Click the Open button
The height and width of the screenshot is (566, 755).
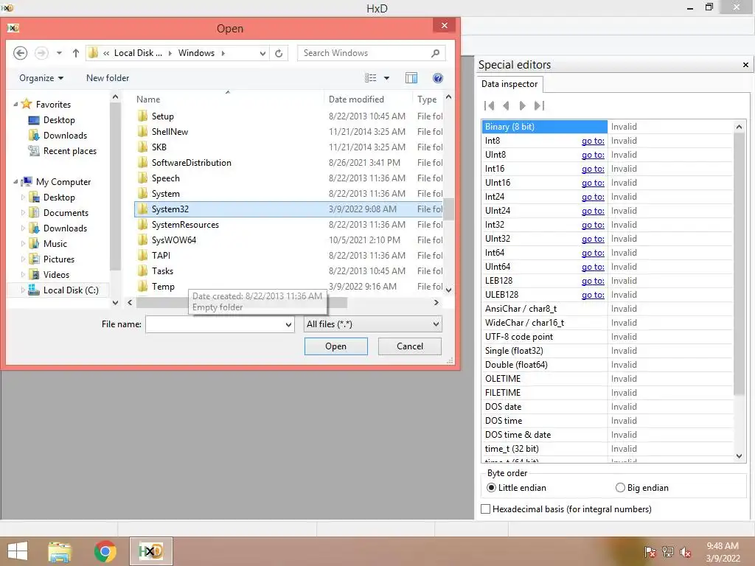point(335,346)
